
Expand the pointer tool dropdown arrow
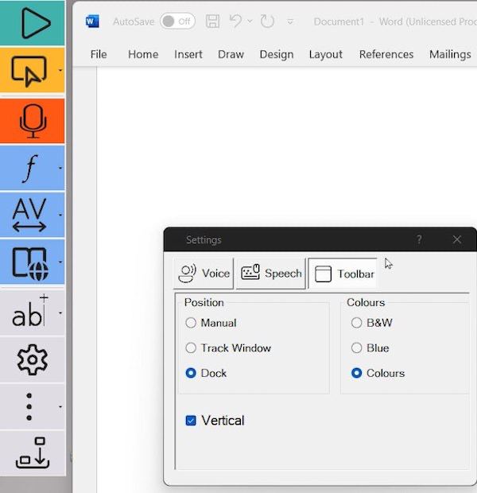point(60,71)
